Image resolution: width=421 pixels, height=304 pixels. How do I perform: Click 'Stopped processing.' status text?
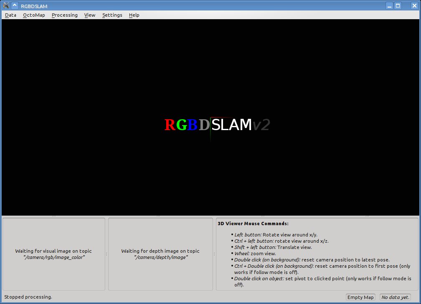[28, 297]
